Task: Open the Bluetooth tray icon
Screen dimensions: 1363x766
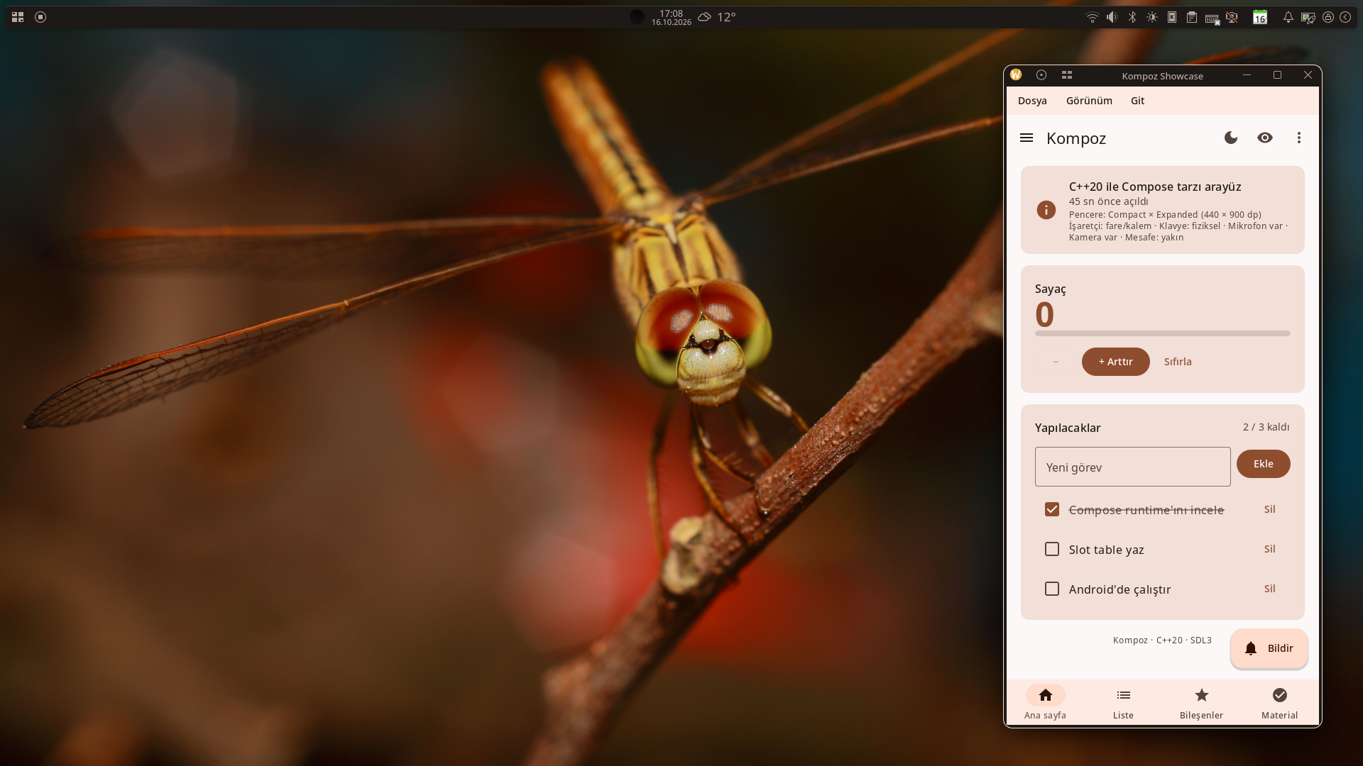Action: [x=1132, y=17]
